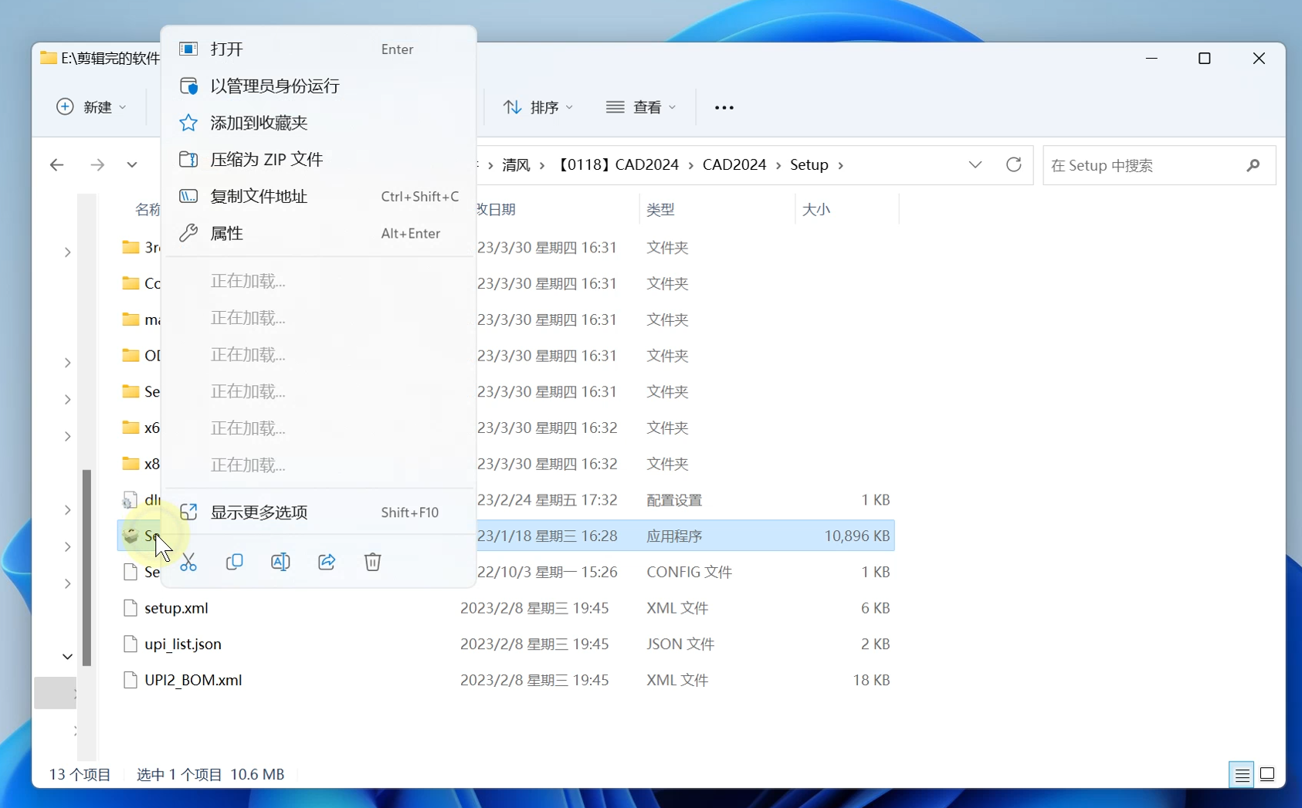This screenshot has height=808, width=1302.
Task: Open the 查看 view dropdown
Action: point(641,107)
